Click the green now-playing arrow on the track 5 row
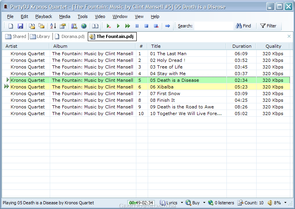Viewport: 295px width, 209px height. 7,80
